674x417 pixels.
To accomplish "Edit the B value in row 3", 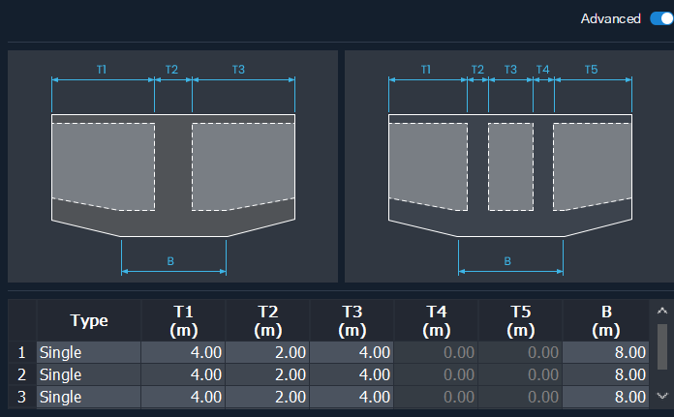I will click(x=605, y=397).
